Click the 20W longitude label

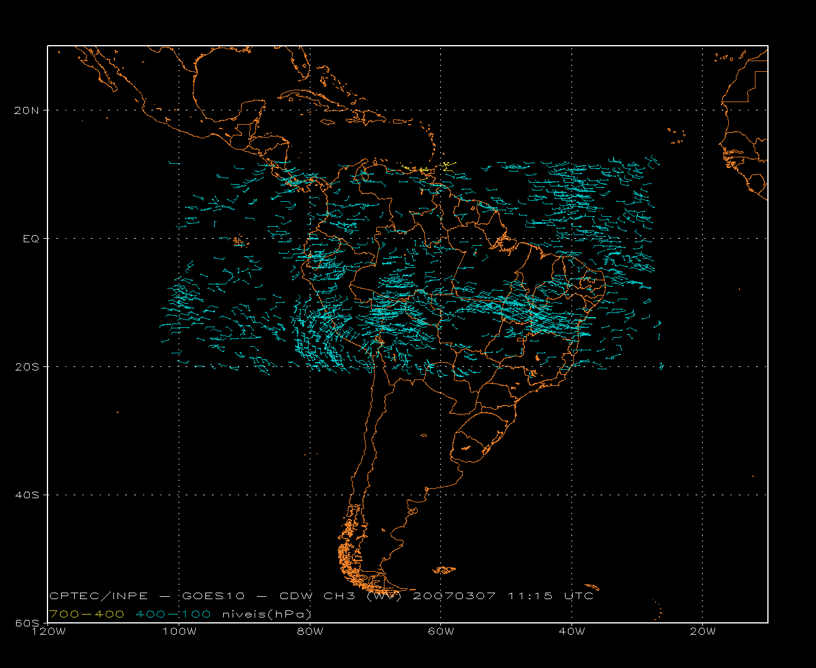(x=702, y=631)
